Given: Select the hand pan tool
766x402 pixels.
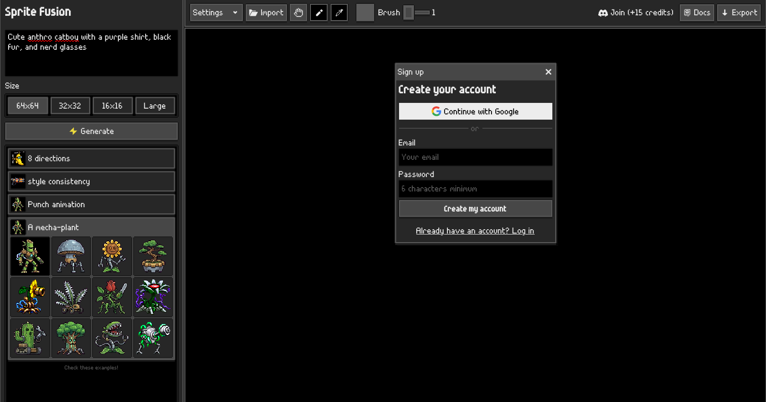Looking at the screenshot, I should 298,12.
